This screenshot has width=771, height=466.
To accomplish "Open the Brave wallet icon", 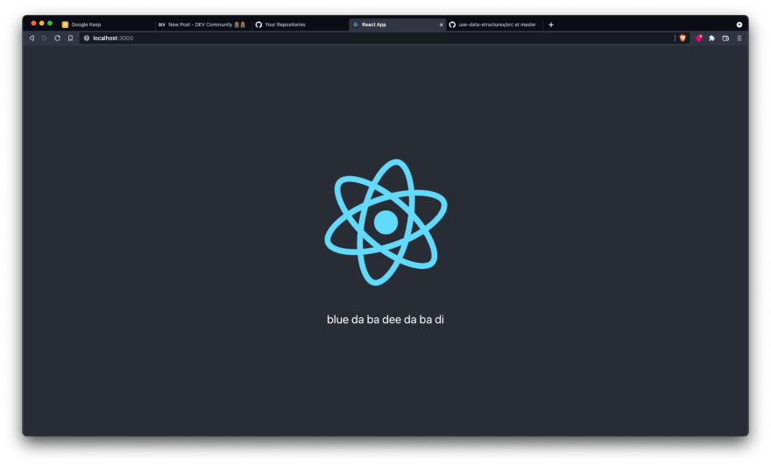I will tap(725, 38).
